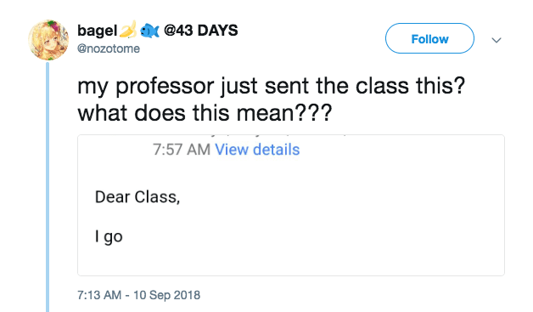Screen dimensions: 533x312
Task: Open the profile via the bagel display name
Action: pyautogui.click(x=98, y=31)
